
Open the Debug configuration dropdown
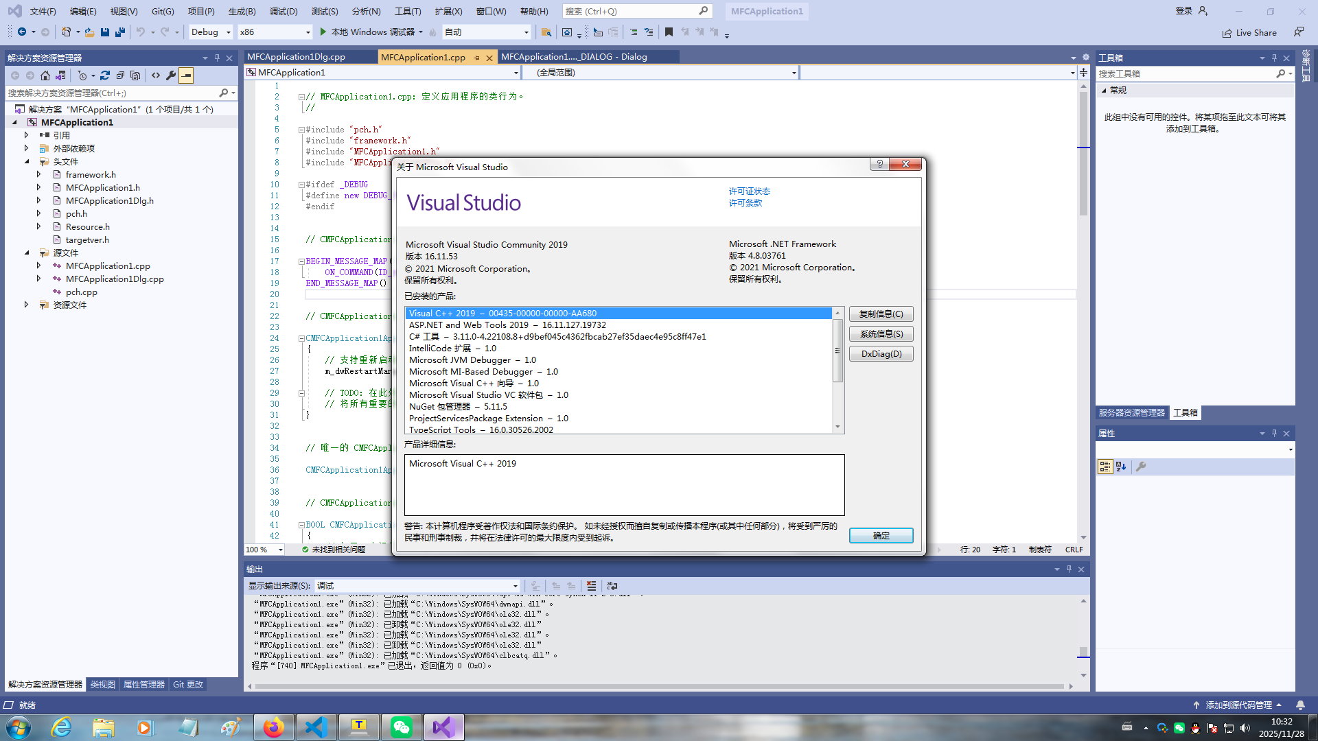[228, 32]
